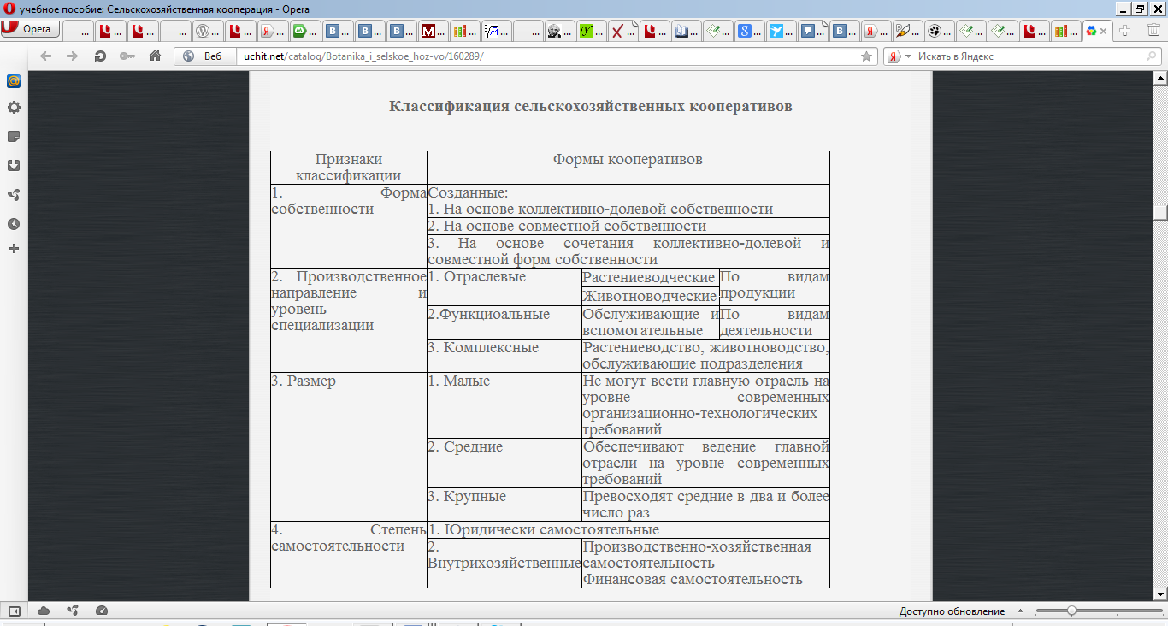Expand the update notification arrow
This screenshot has height=626, width=1168.
pyautogui.click(x=1019, y=611)
